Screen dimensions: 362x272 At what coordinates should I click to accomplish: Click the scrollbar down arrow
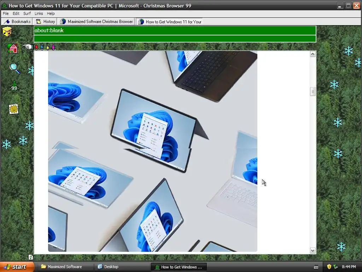313,250
